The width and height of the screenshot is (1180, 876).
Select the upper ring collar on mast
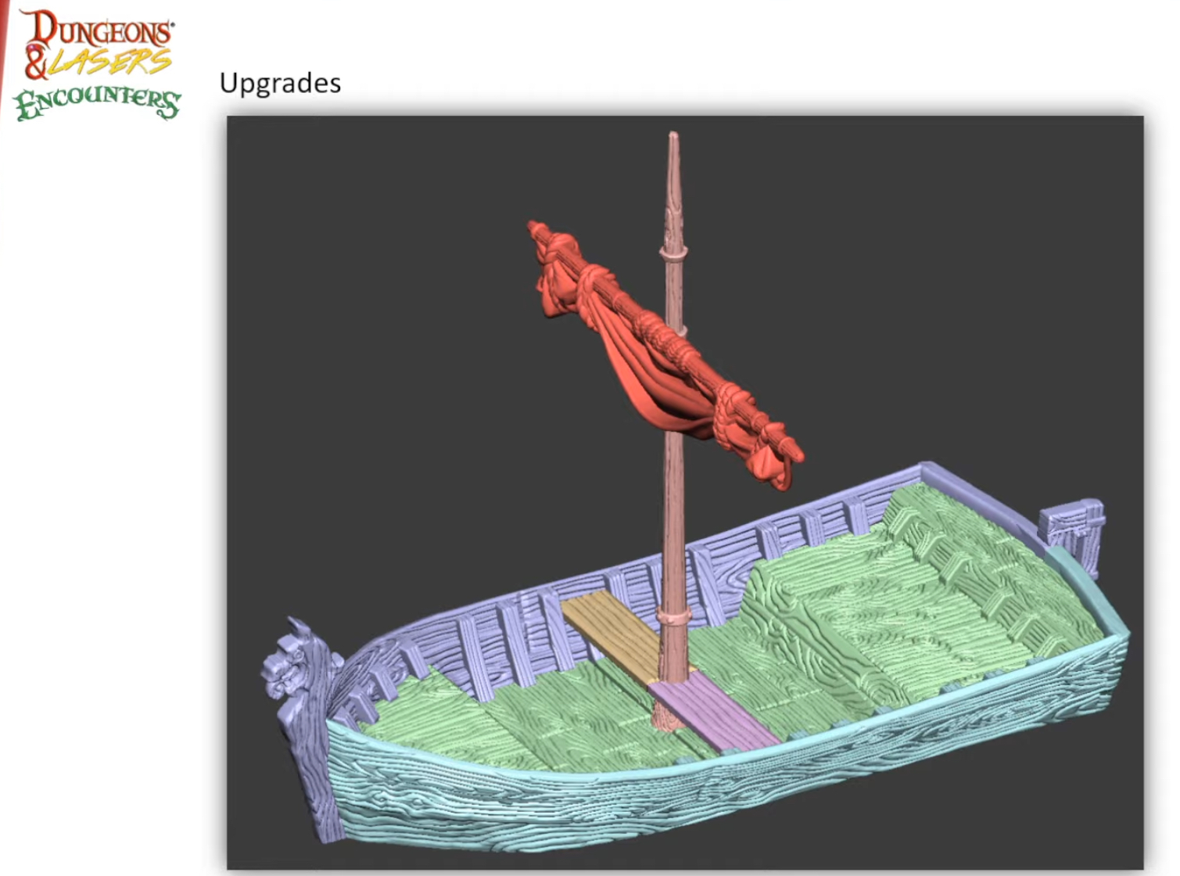click(673, 252)
